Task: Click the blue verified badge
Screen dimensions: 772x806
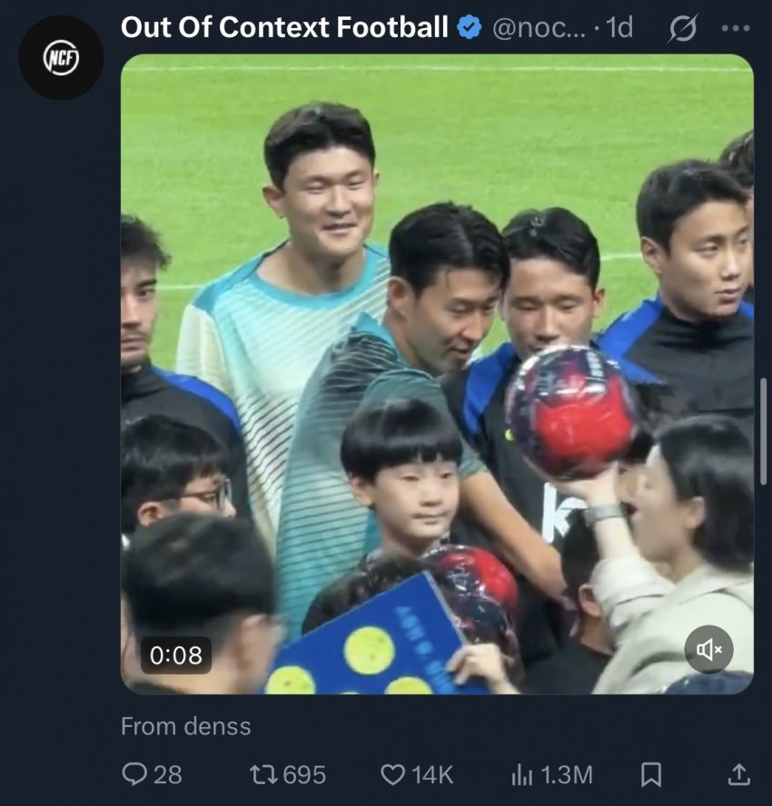Action: (x=469, y=28)
